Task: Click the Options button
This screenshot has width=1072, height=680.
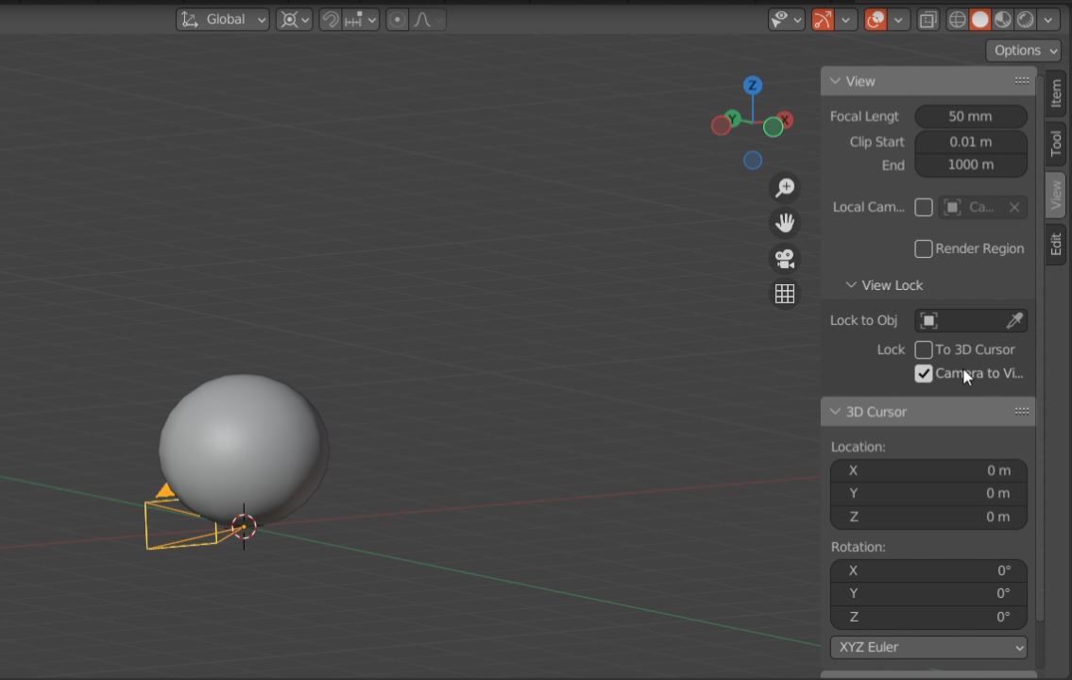Action: click(x=1022, y=50)
